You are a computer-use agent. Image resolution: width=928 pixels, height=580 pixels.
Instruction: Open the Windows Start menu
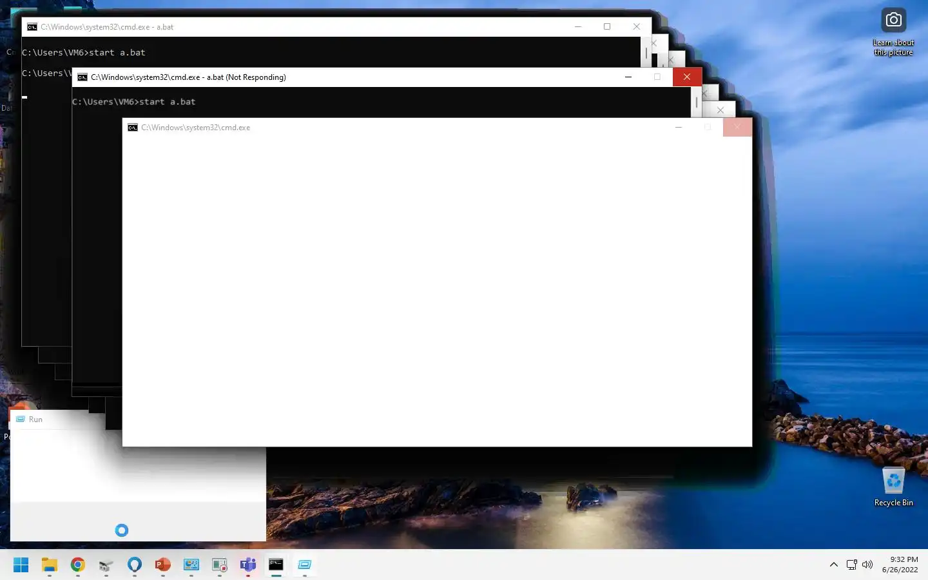click(x=21, y=565)
